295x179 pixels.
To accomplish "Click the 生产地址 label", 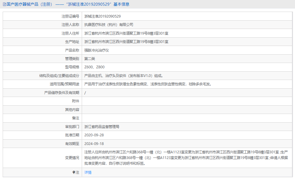I will click(x=72, y=42).
